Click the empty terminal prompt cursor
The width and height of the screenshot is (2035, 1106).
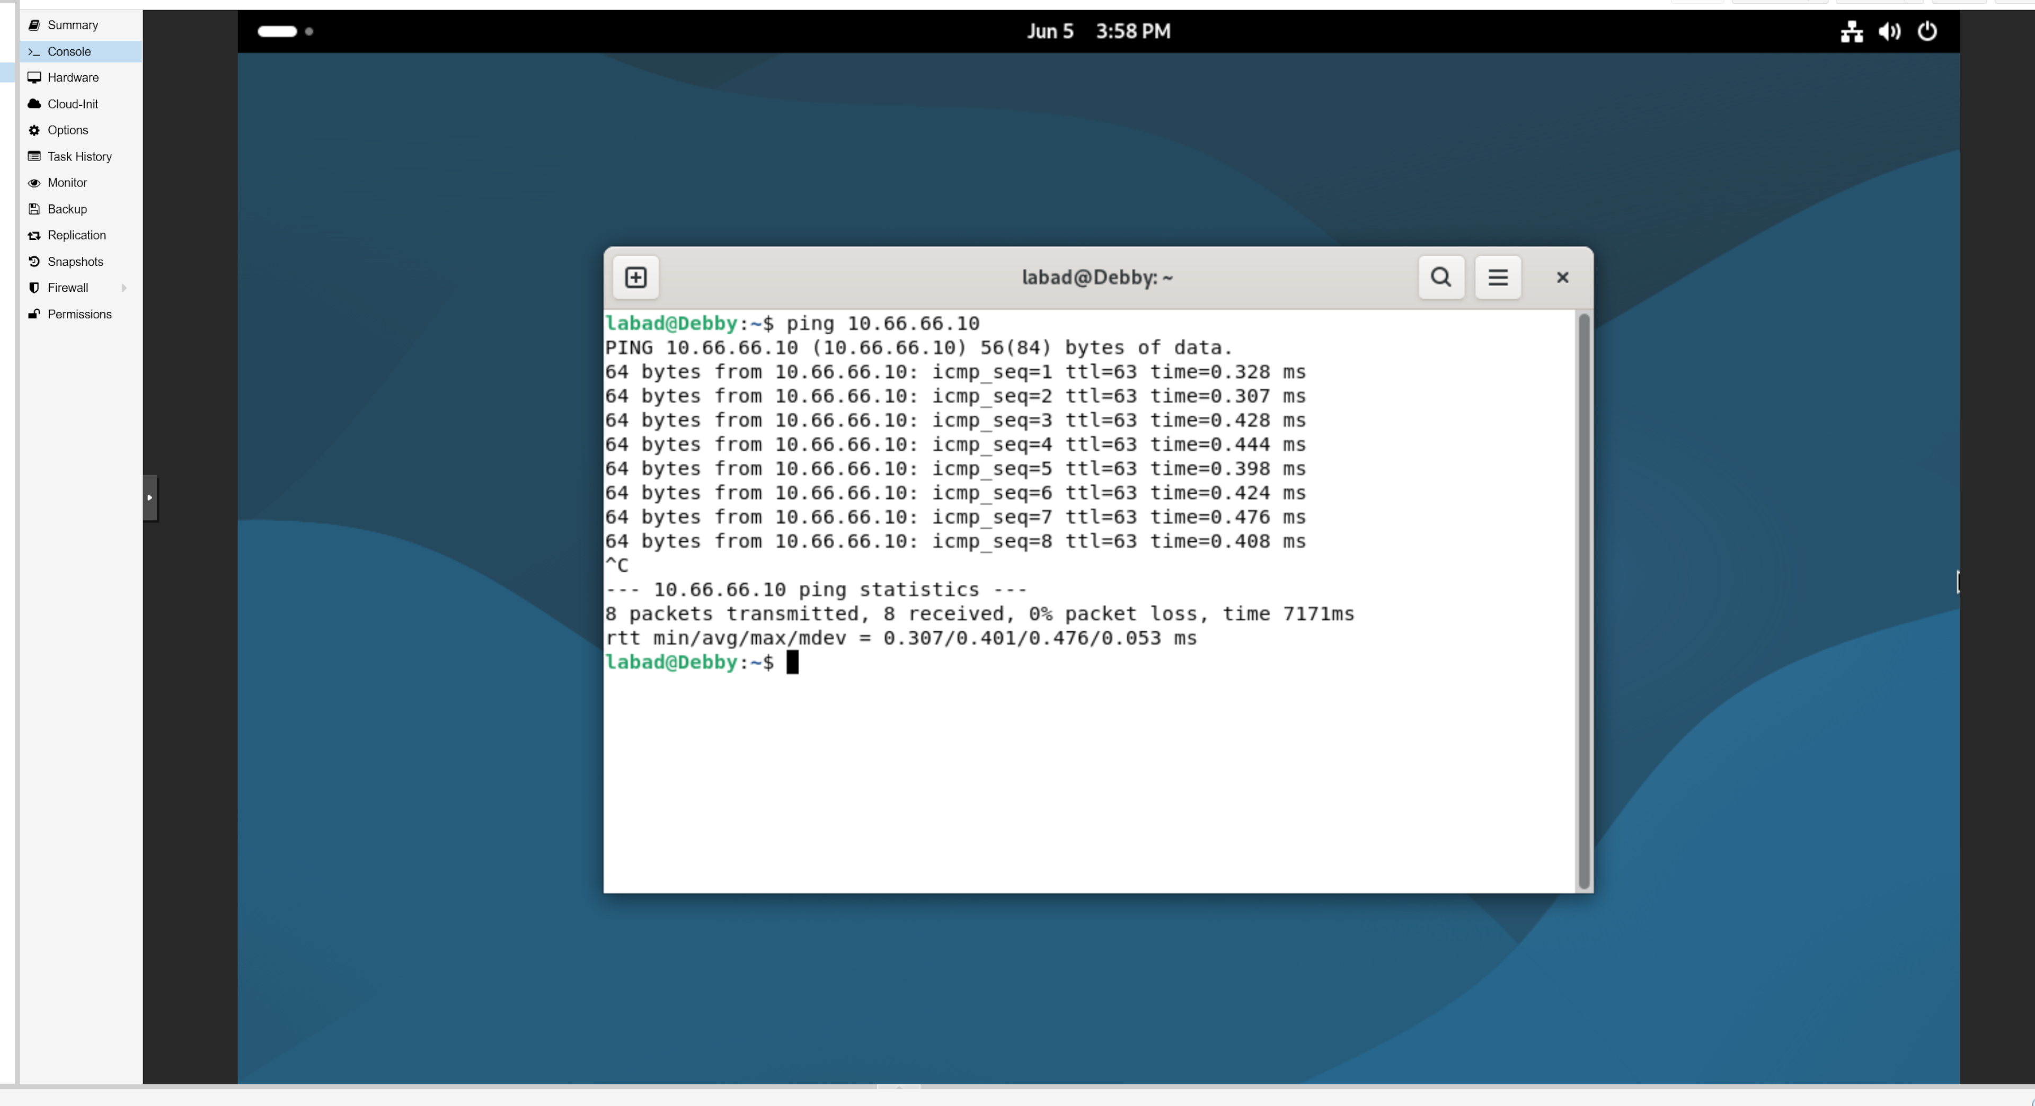(792, 662)
